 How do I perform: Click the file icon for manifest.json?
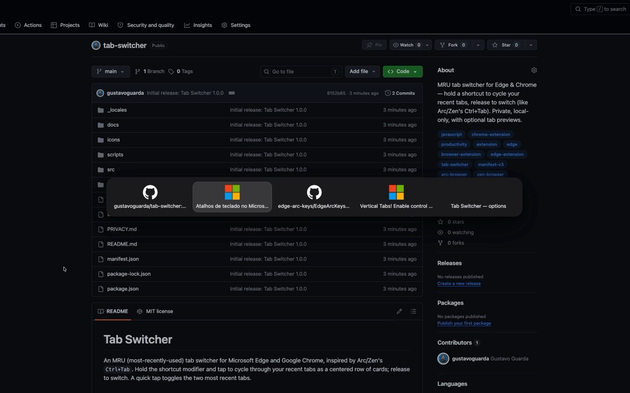101,259
